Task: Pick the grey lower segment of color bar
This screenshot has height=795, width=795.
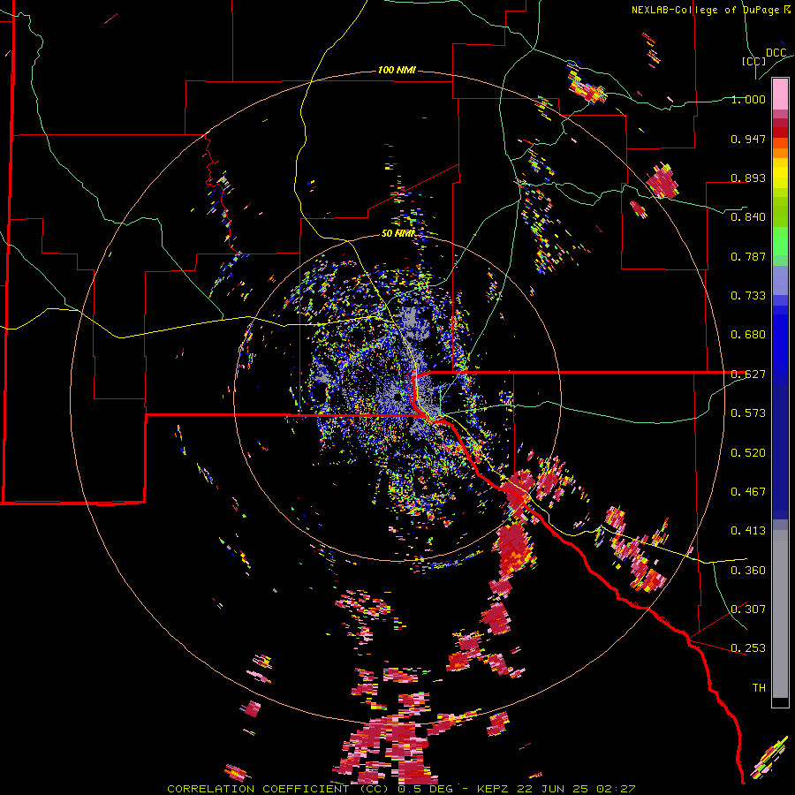Action: [780, 614]
